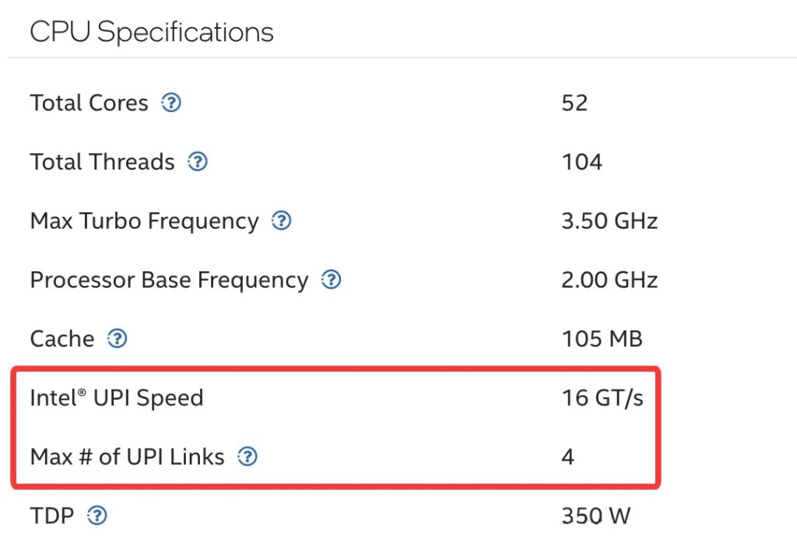Image resolution: width=797 pixels, height=556 pixels.
Task: Click the TDP question mark icon
Action: click(97, 515)
